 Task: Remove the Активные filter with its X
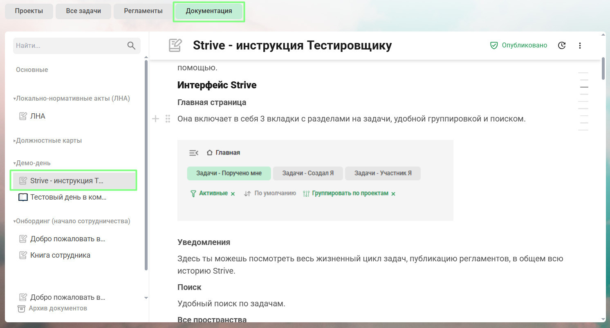coord(233,194)
